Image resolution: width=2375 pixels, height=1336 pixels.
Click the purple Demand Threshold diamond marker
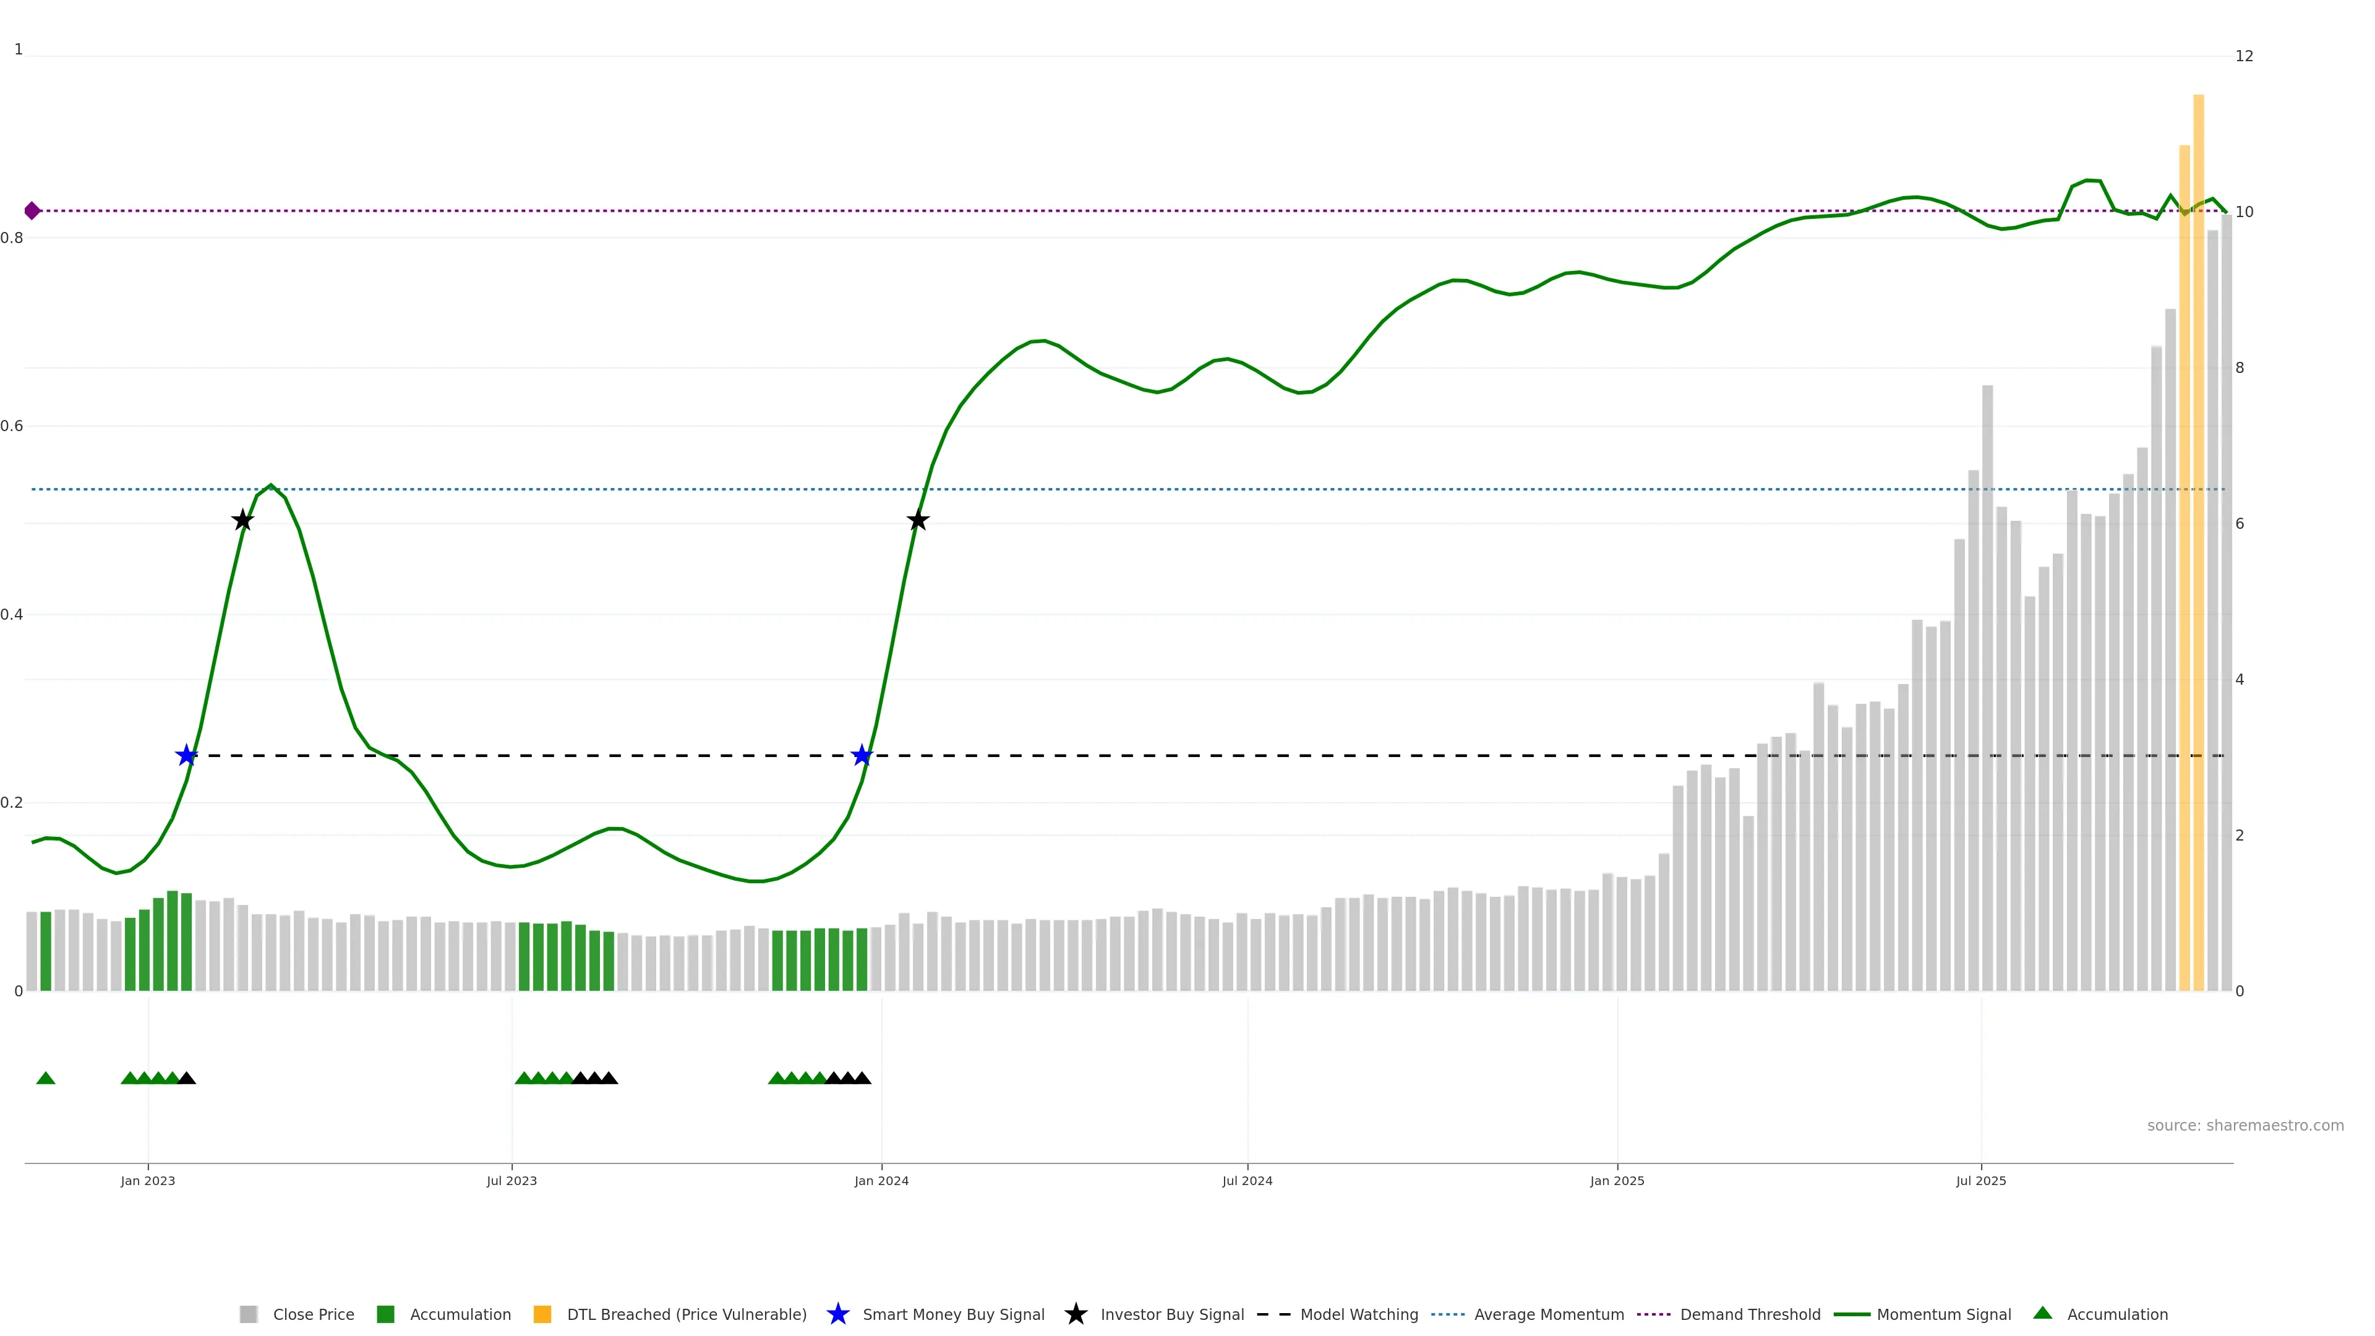(x=32, y=211)
